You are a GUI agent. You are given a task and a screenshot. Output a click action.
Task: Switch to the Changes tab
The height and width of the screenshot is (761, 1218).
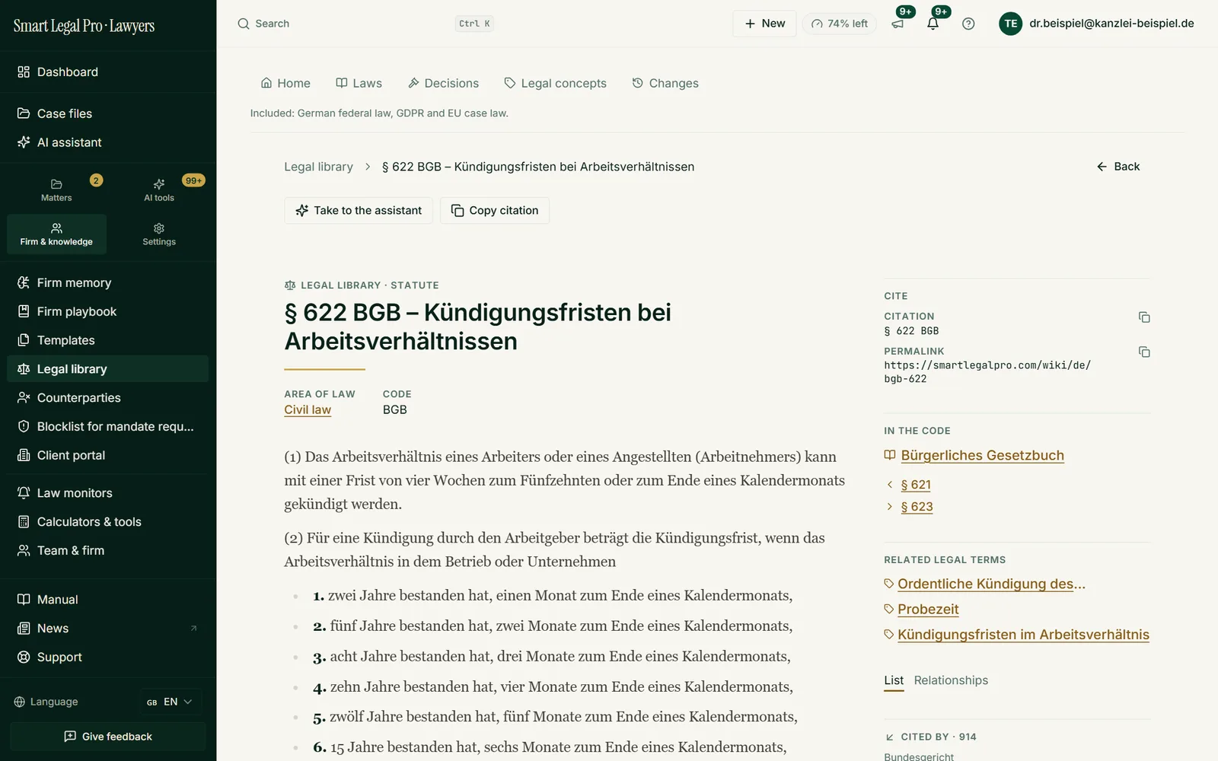665,83
